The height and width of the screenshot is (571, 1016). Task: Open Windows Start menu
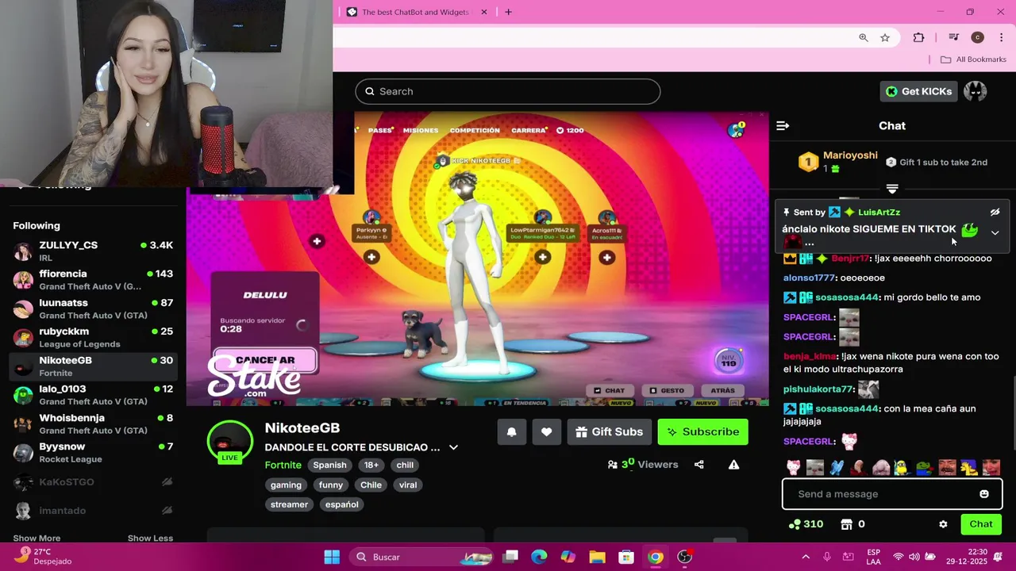click(x=332, y=557)
